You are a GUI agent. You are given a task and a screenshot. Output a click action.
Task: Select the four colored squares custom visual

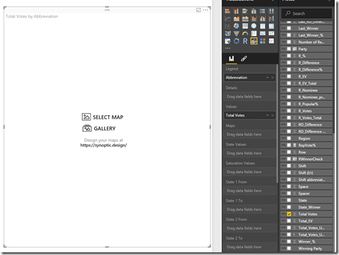[262, 41]
